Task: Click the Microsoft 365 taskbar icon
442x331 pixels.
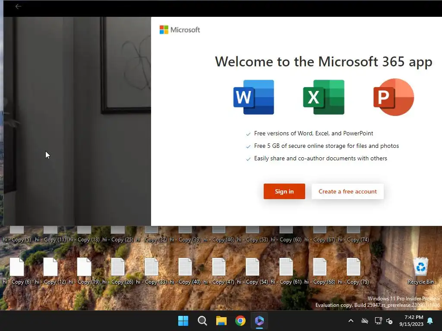Action: pos(259,321)
